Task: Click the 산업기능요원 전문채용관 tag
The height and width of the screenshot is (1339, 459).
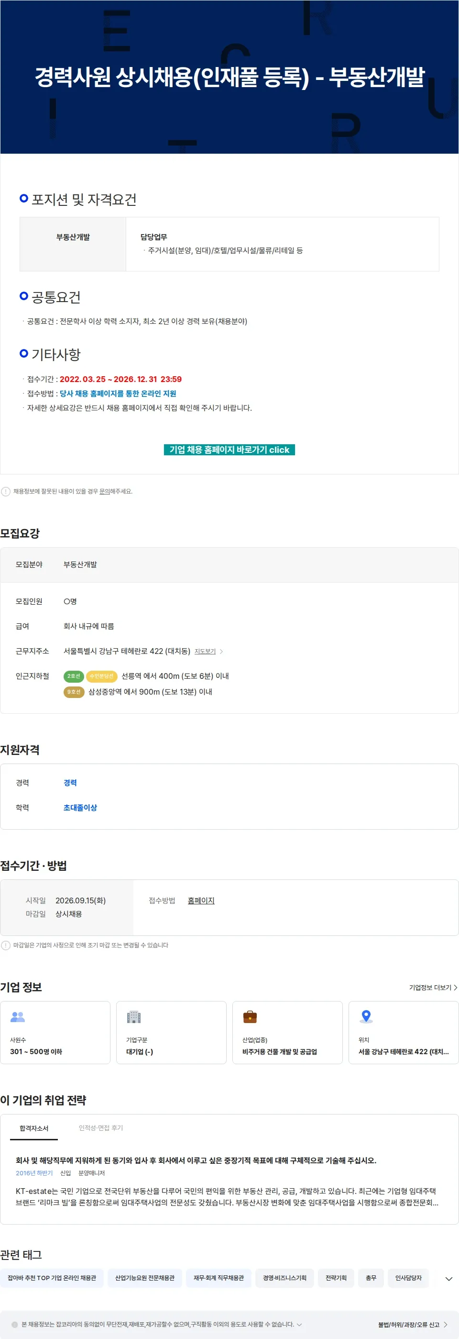Action: click(x=145, y=1278)
